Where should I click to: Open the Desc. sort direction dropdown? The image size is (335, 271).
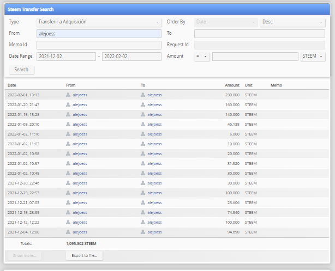pyautogui.click(x=292, y=22)
